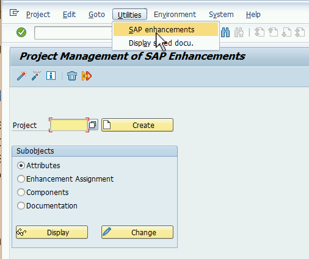Click the Create button
309x259 pixels.
tap(137, 125)
